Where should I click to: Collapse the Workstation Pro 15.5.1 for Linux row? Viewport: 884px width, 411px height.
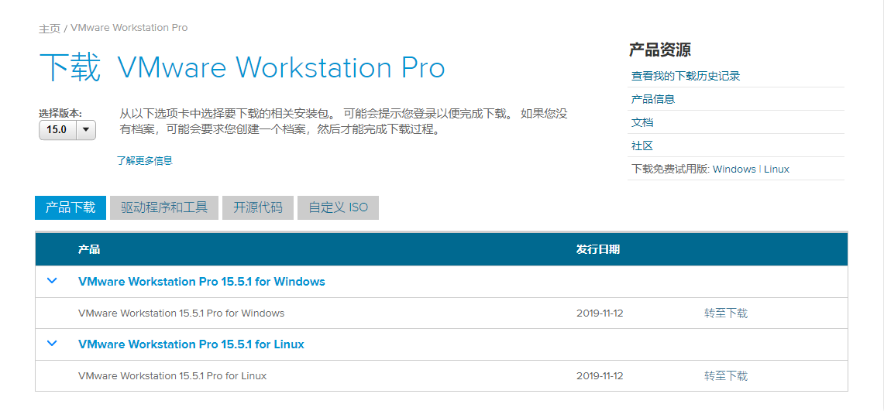point(53,343)
